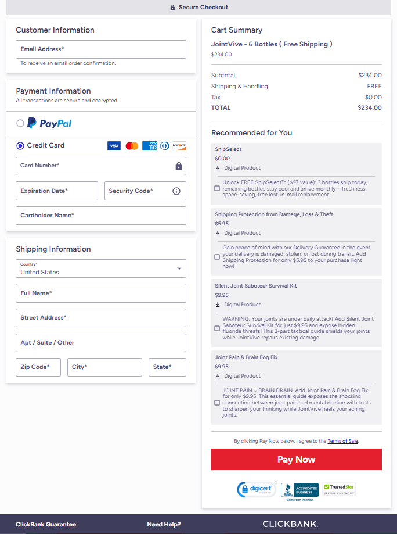
Task: Click the Secure Checkout lock at top
Action: click(x=172, y=8)
